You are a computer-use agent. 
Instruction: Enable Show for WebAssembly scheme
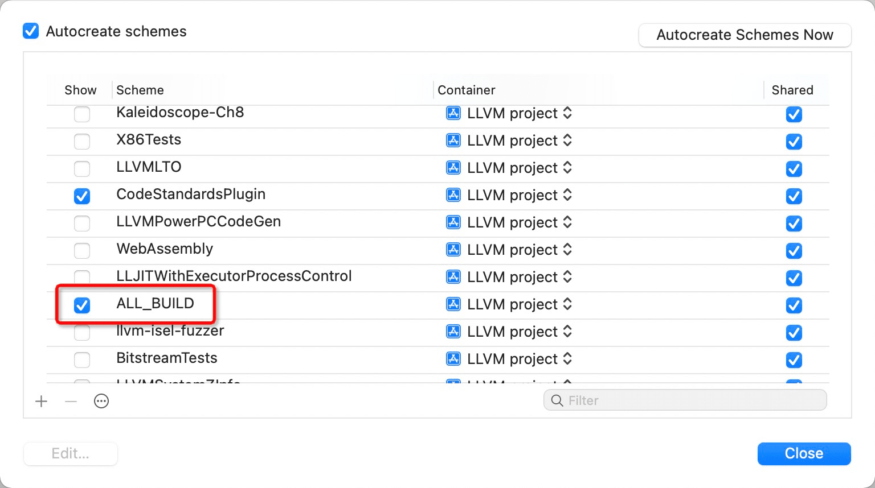coord(82,251)
